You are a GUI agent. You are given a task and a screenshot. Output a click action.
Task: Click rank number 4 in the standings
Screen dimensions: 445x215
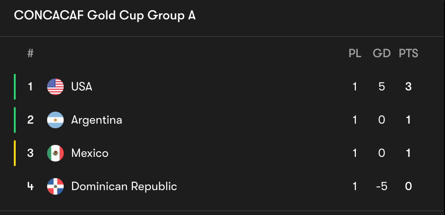(x=30, y=186)
